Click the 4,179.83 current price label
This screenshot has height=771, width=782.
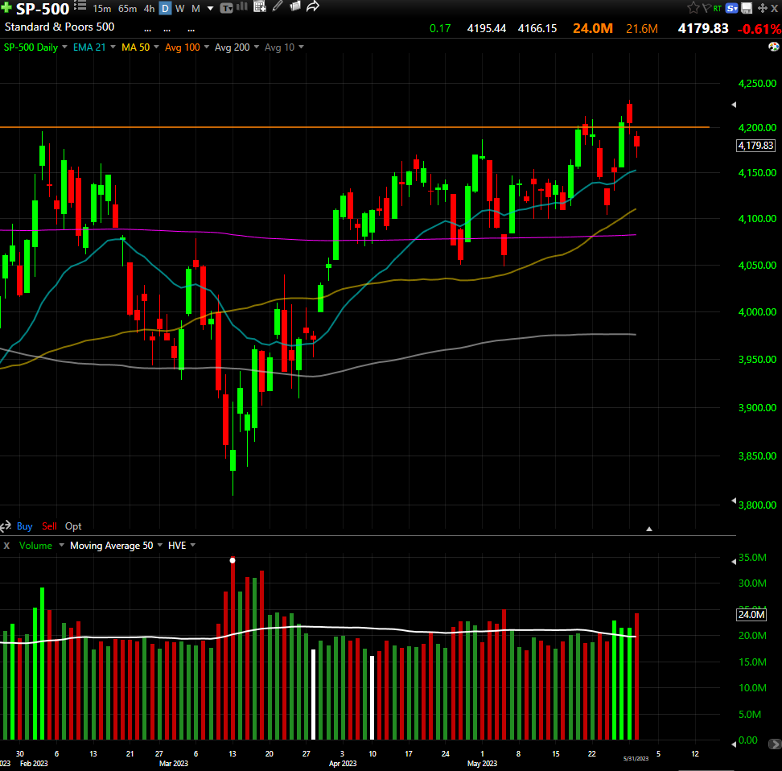[755, 145]
